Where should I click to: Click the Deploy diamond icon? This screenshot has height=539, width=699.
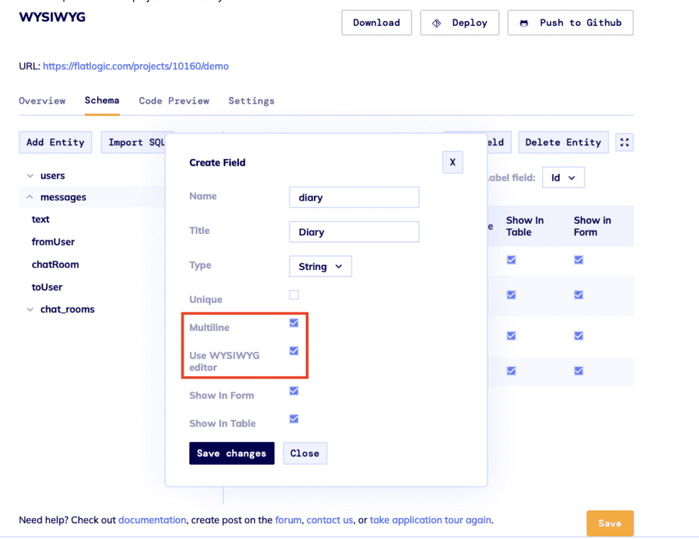point(436,23)
